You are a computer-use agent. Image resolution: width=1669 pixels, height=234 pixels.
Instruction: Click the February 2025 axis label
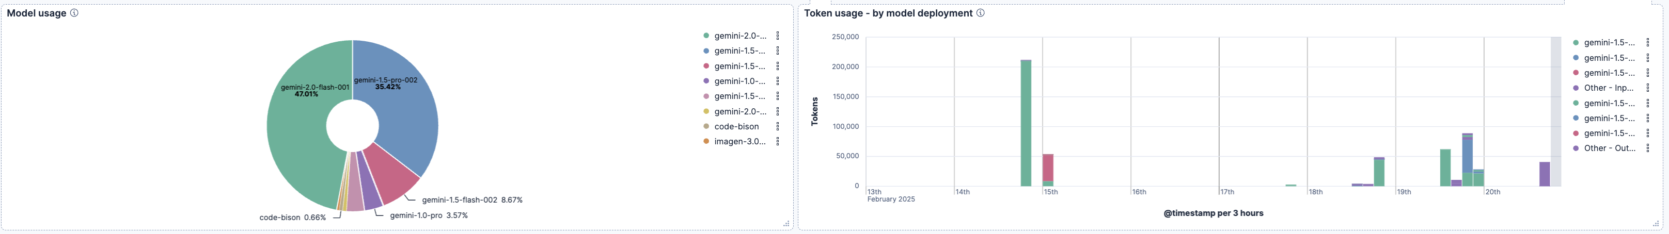click(x=891, y=199)
